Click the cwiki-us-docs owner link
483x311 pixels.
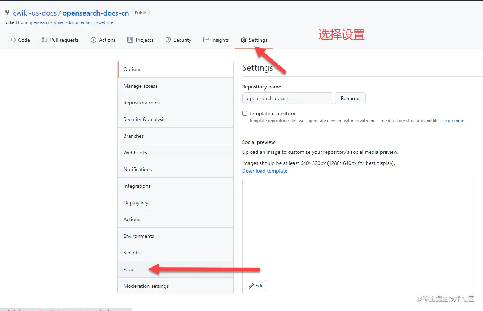(x=34, y=13)
